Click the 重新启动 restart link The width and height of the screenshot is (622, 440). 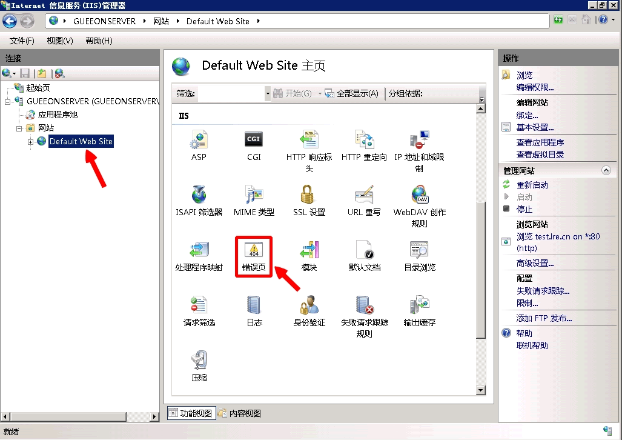[532, 185]
